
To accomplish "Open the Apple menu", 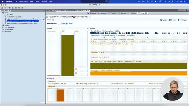I will [x=3, y=1].
